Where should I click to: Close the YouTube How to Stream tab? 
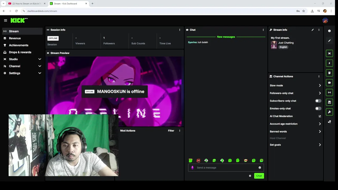[44, 4]
